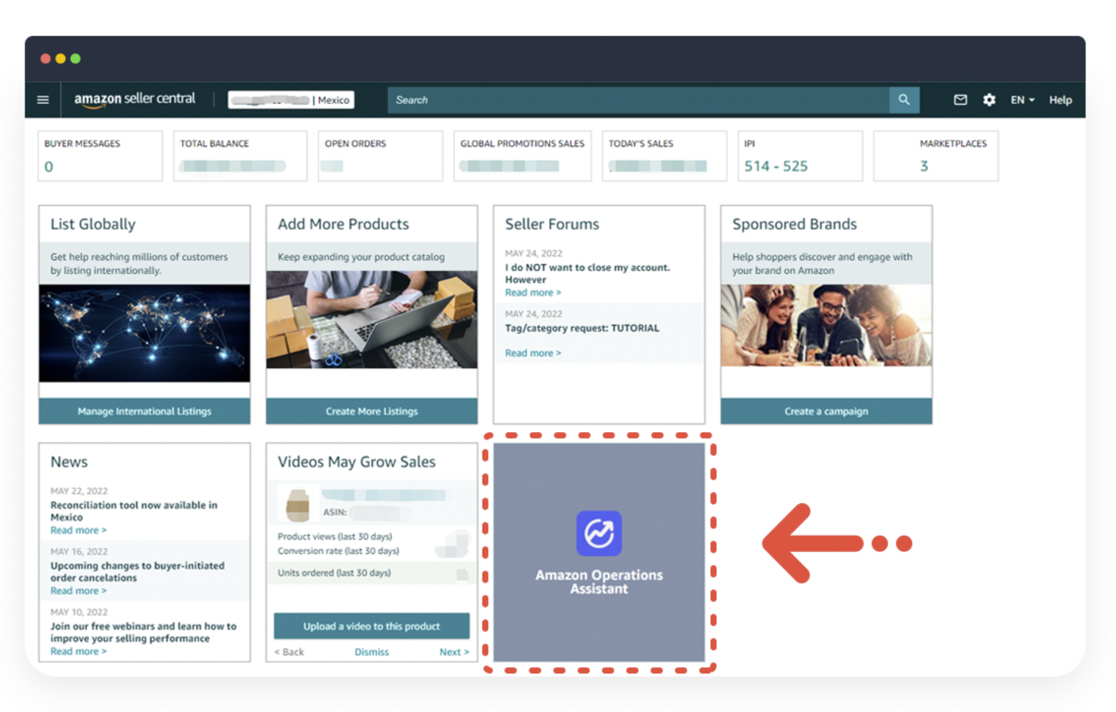Read more on Tag/category request post
Screen dimensions: 1116x712
[x=533, y=353]
